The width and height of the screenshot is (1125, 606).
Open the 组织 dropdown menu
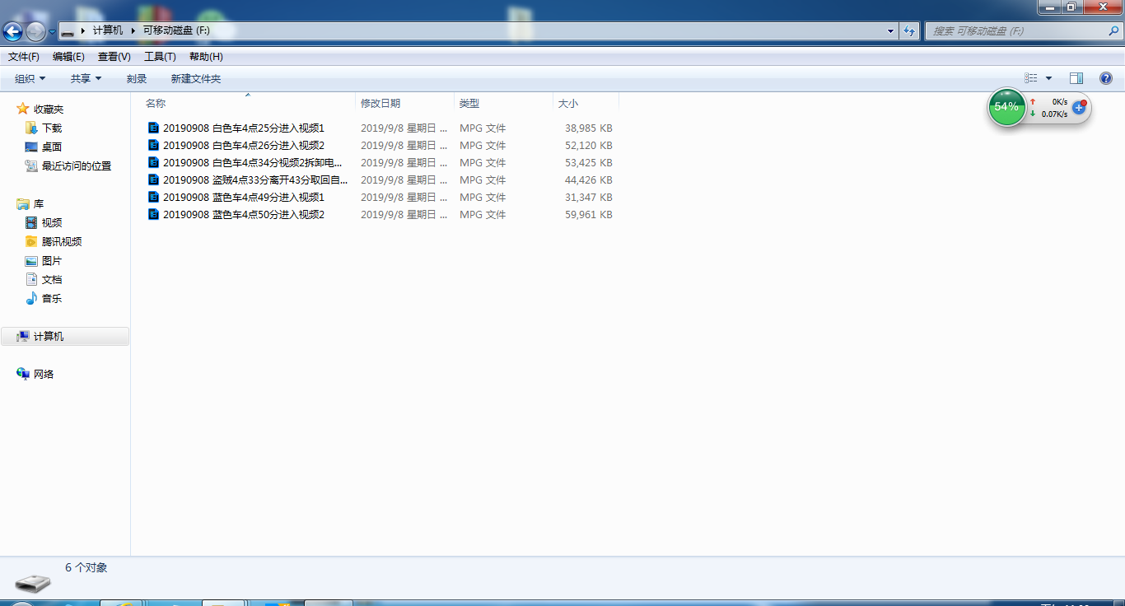coord(30,79)
